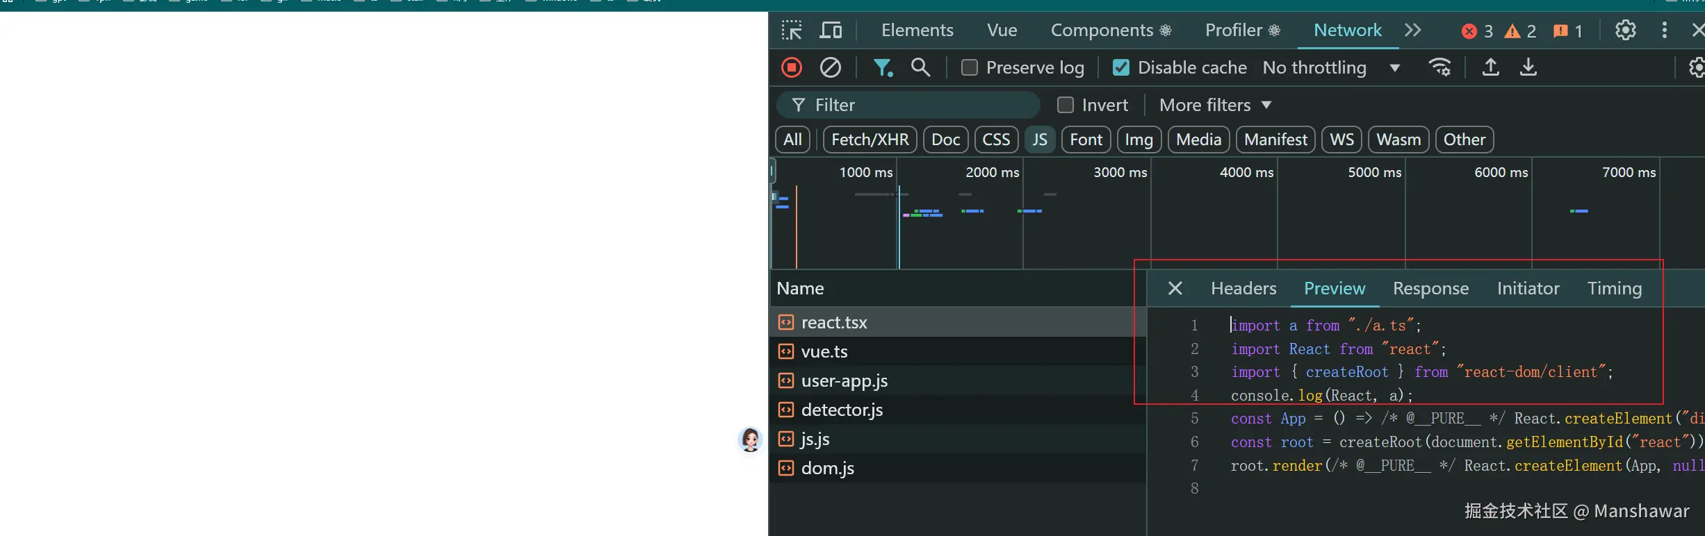The image size is (1705, 536).
Task: Tick the Invert filter checkbox
Action: [x=1065, y=105]
